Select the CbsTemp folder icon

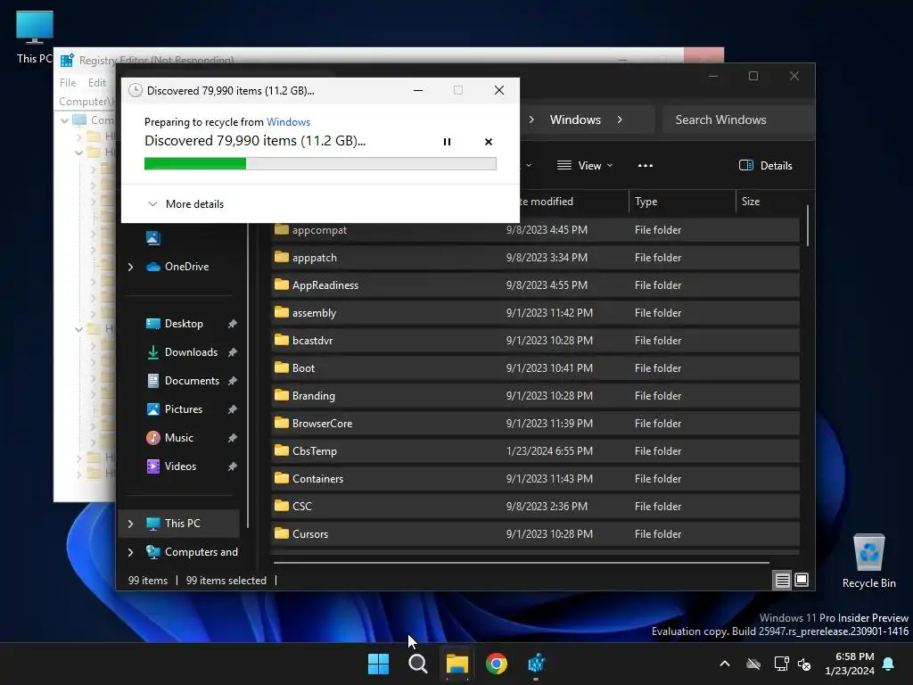pyautogui.click(x=282, y=450)
